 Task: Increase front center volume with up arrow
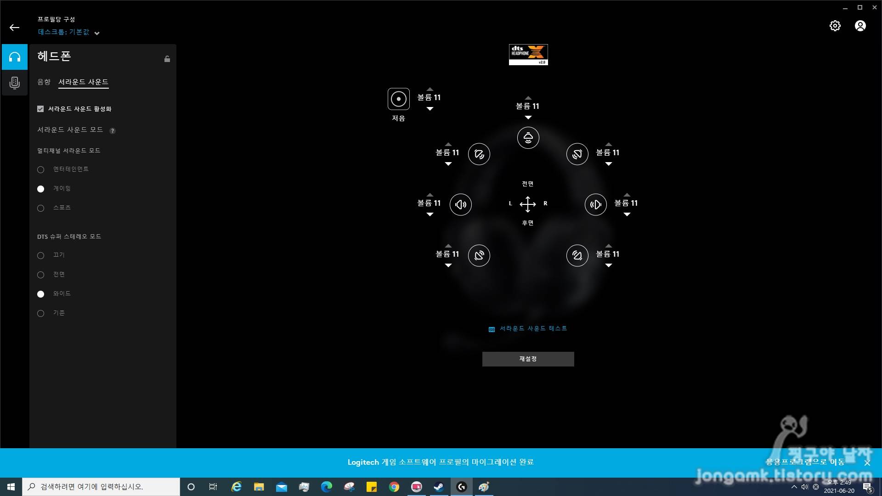tap(528, 98)
